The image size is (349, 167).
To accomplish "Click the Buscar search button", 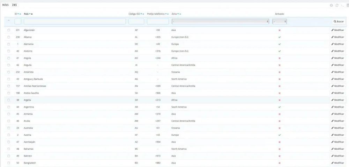I will click(339, 22).
